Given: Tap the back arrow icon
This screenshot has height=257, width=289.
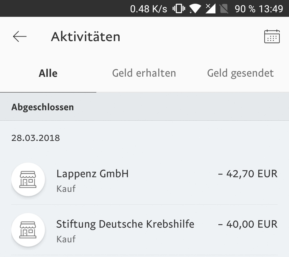Looking at the screenshot, I should pos(20,36).
